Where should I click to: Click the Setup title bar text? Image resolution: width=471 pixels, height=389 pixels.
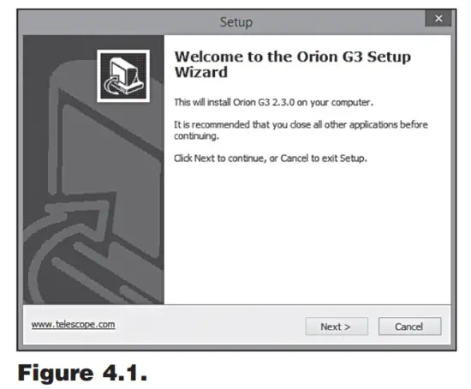236,22
